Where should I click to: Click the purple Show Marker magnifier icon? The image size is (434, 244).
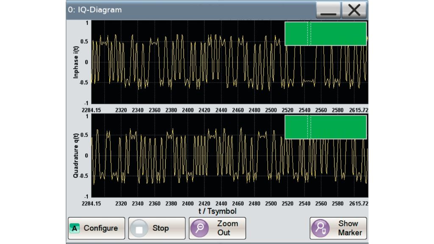pyautogui.click(x=320, y=228)
